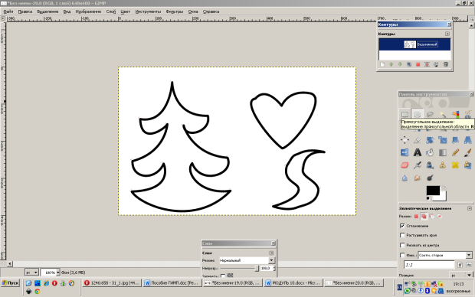Select the Shear tool
This screenshot has height=297, width=475.
pos(455,140)
